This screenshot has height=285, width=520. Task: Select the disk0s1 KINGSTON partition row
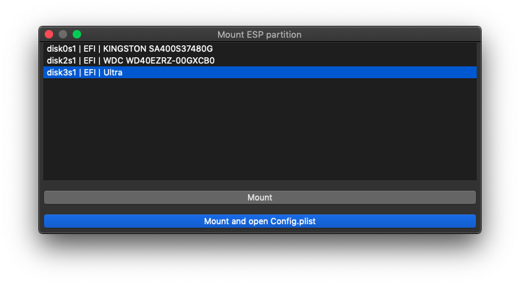coord(260,49)
